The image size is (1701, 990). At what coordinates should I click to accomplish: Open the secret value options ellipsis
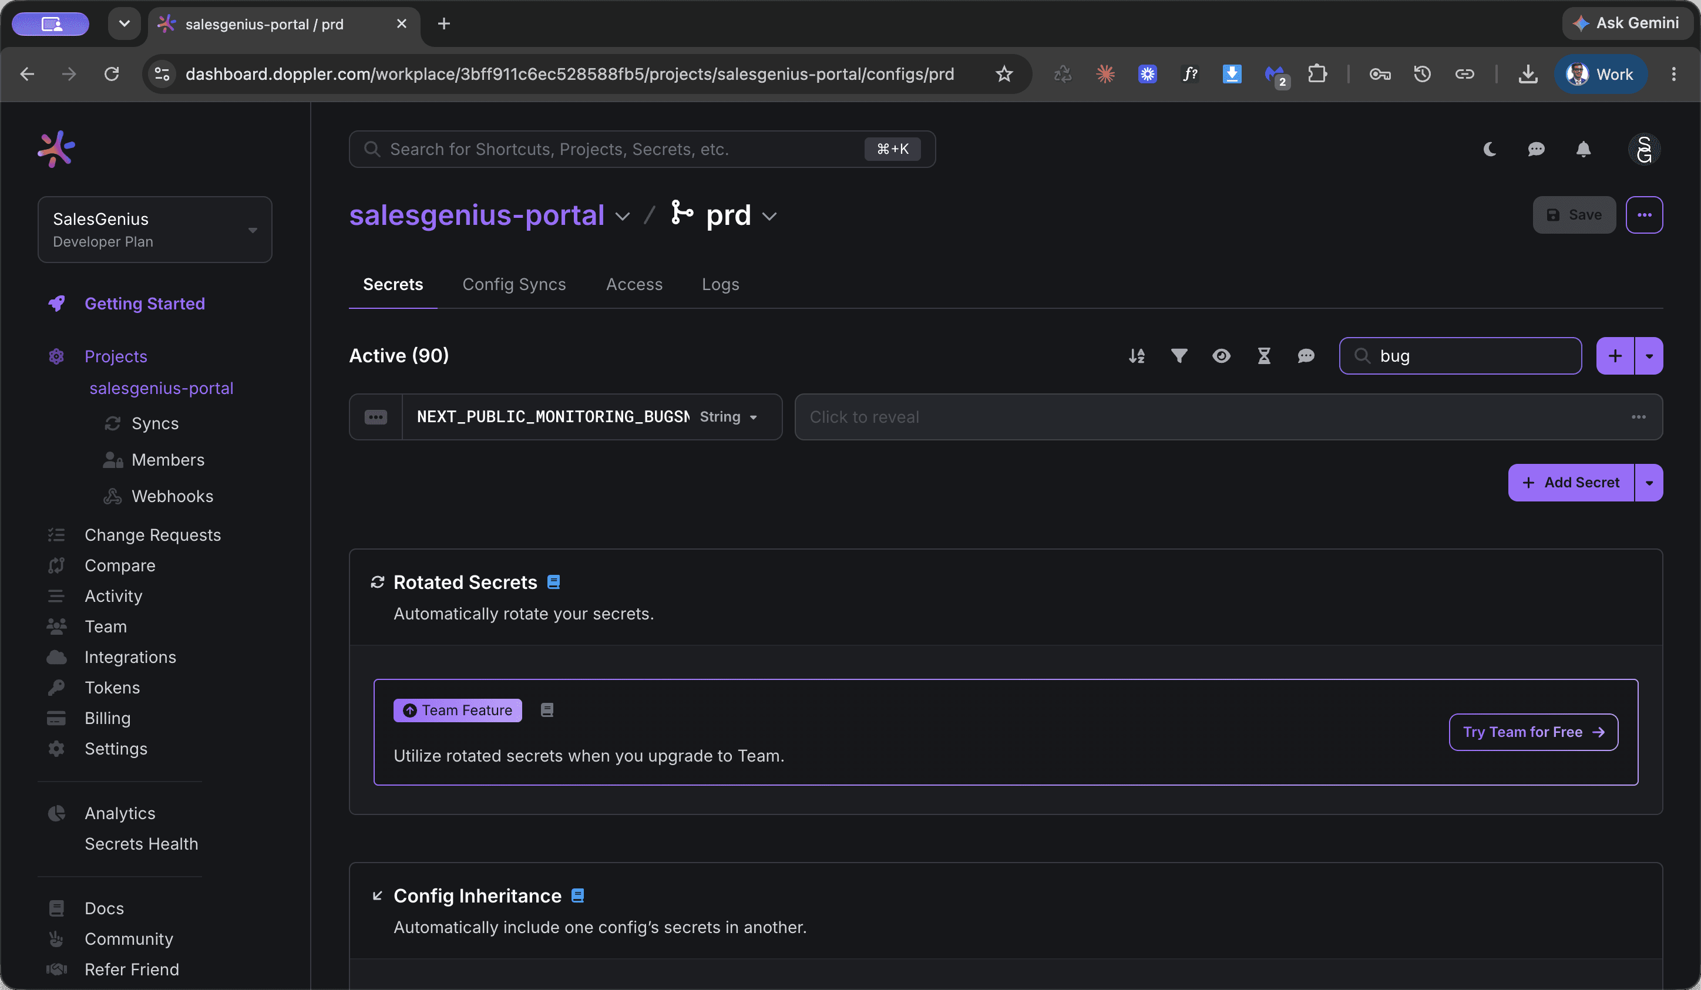click(x=1639, y=417)
